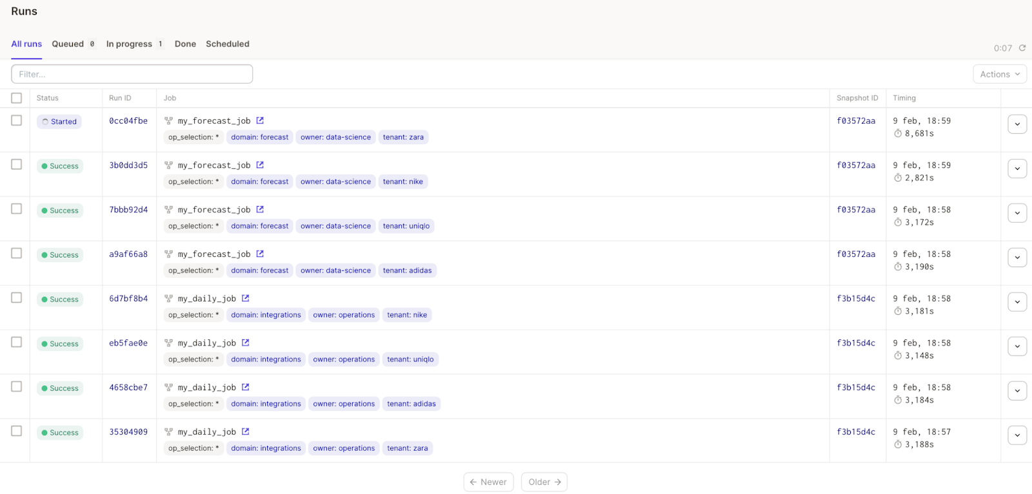Click job graph icon for run 0cc04fbe
Screen dimensions: 1032x494
click(x=169, y=121)
